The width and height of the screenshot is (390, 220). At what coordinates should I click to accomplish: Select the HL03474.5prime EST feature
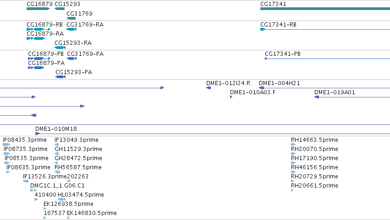point(61,199)
